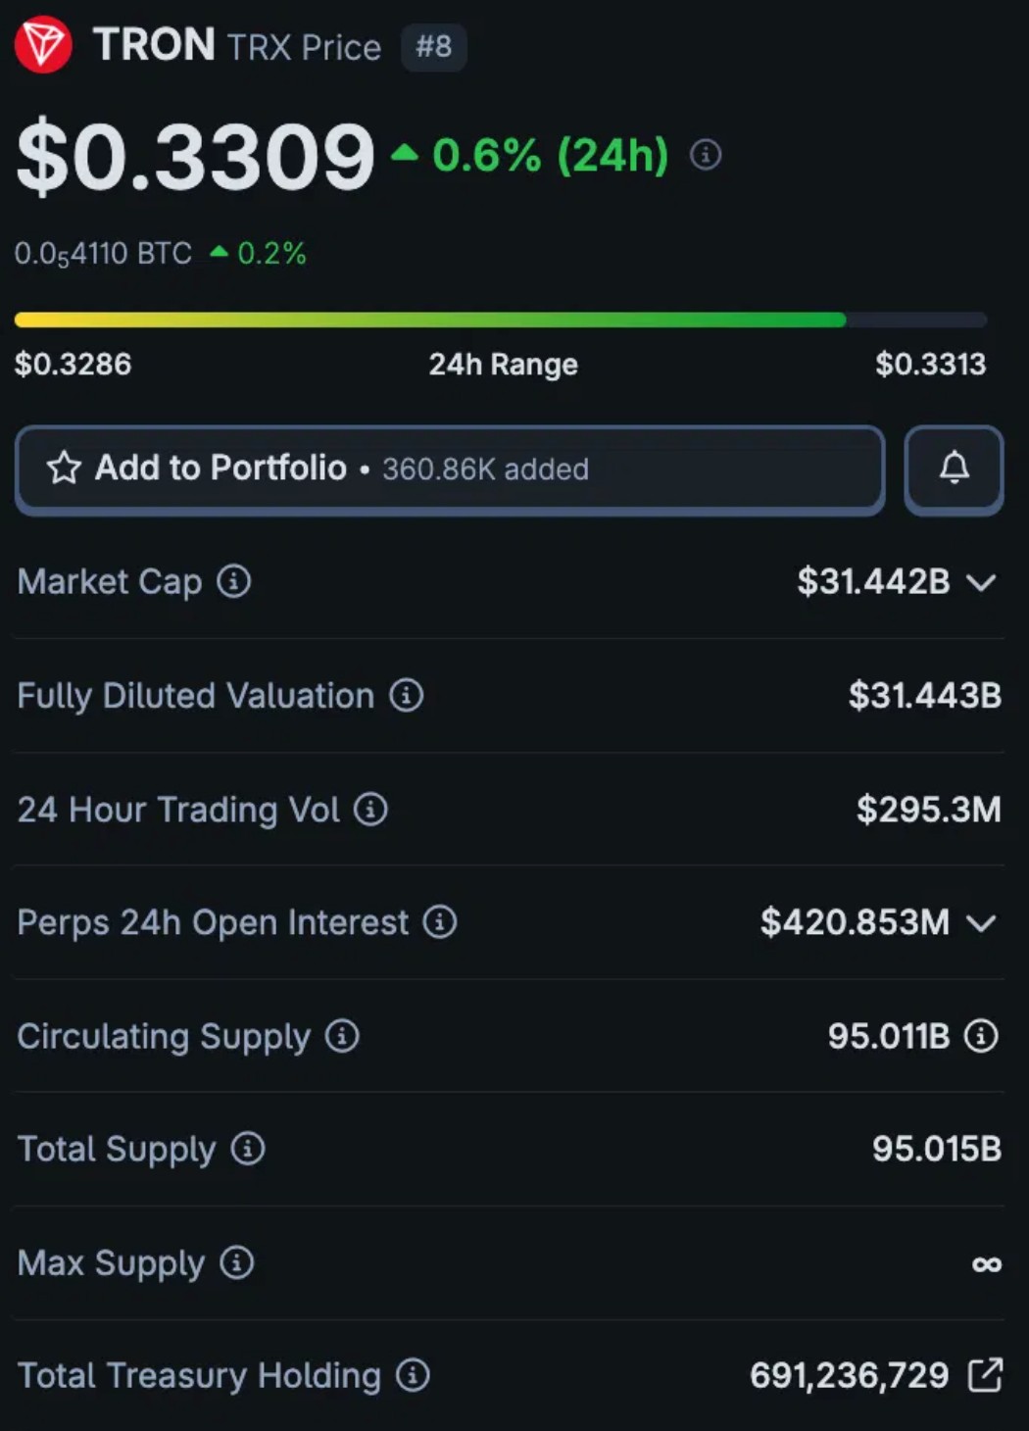Click the 0.6% (24h) change text
The height and width of the screenshot is (1431, 1029).
coord(550,155)
